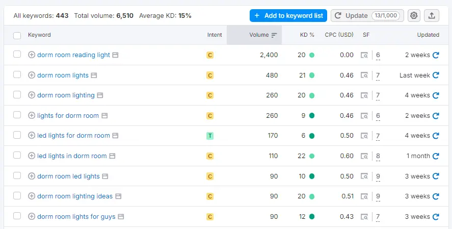Click the export upload icon
452x229 pixels.
(x=432, y=16)
